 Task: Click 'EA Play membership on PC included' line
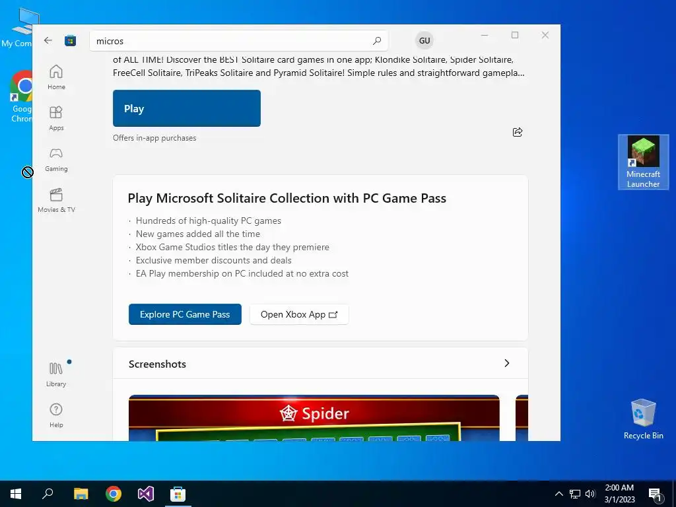point(242,273)
